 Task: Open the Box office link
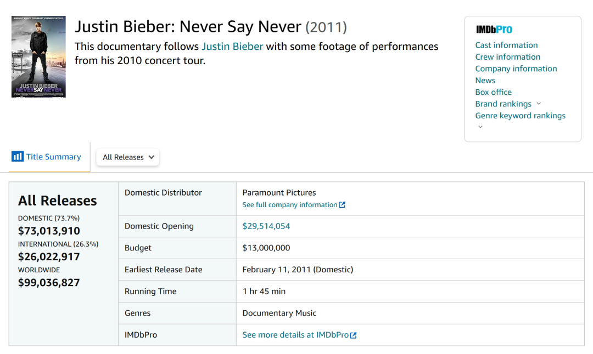click(x=493, y=92)
